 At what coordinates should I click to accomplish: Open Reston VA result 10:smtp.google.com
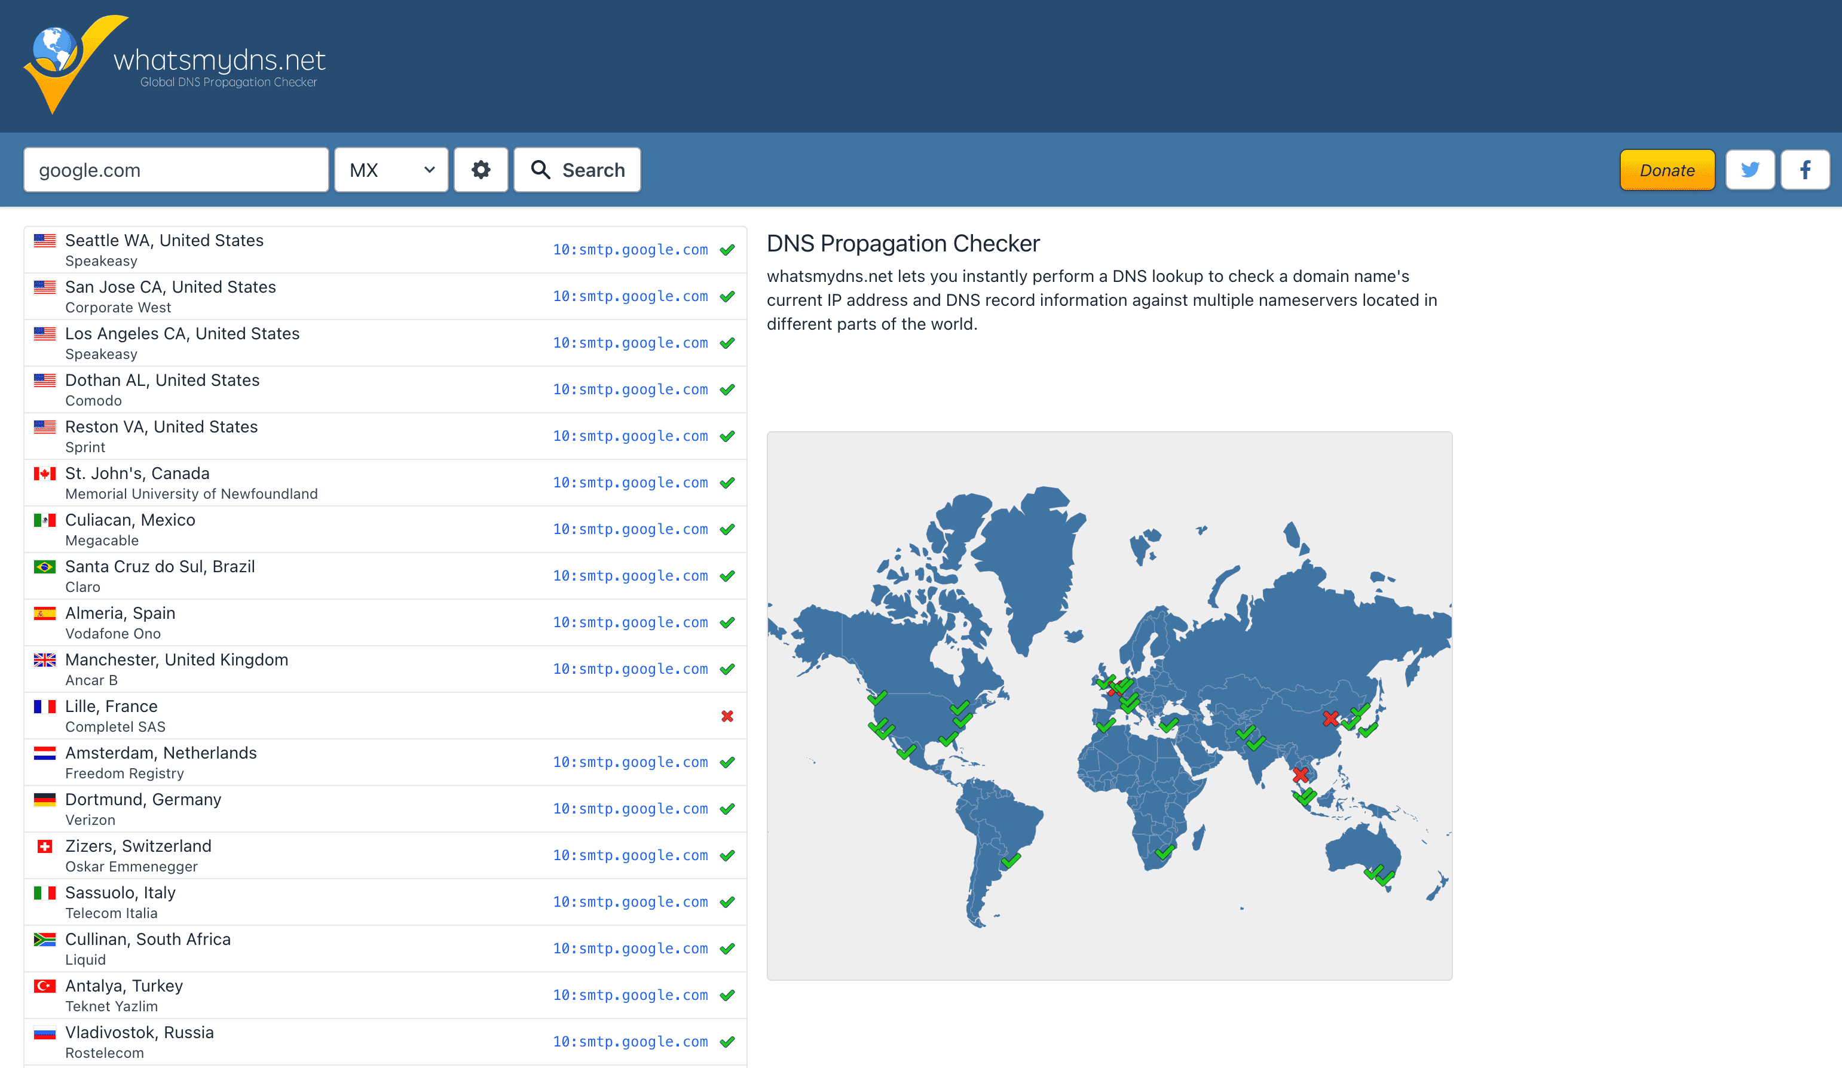tap(630, 436)
